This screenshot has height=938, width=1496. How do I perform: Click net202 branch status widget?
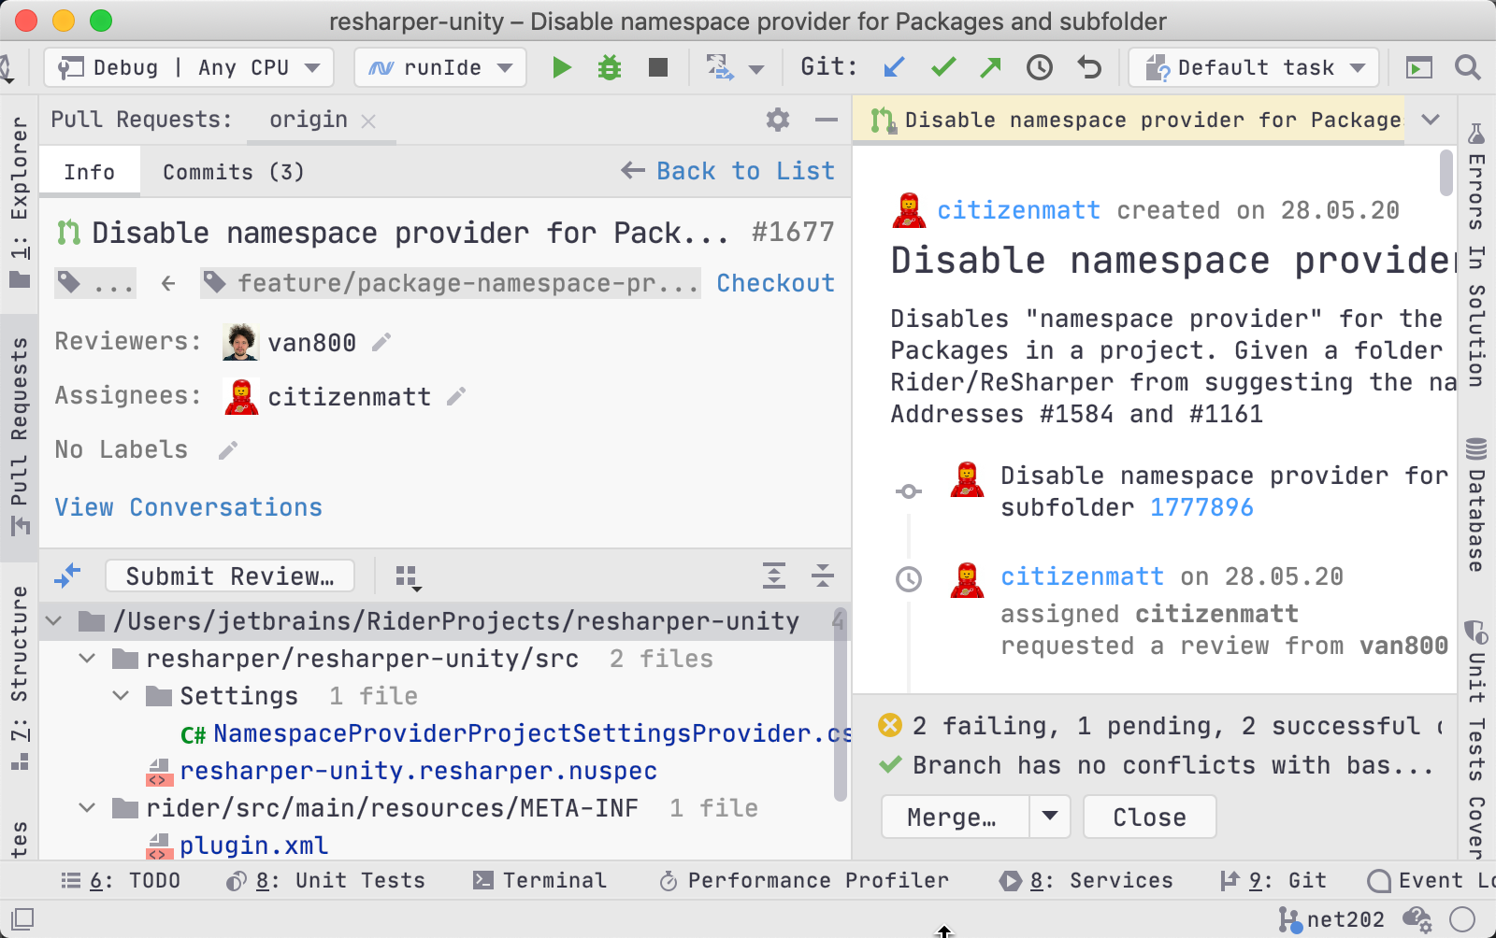pos(1332,919)
